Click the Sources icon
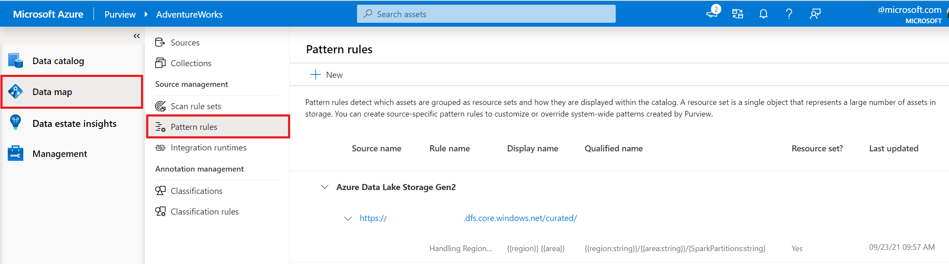Viewport: 949px width, 264px height. click(160, 42)
